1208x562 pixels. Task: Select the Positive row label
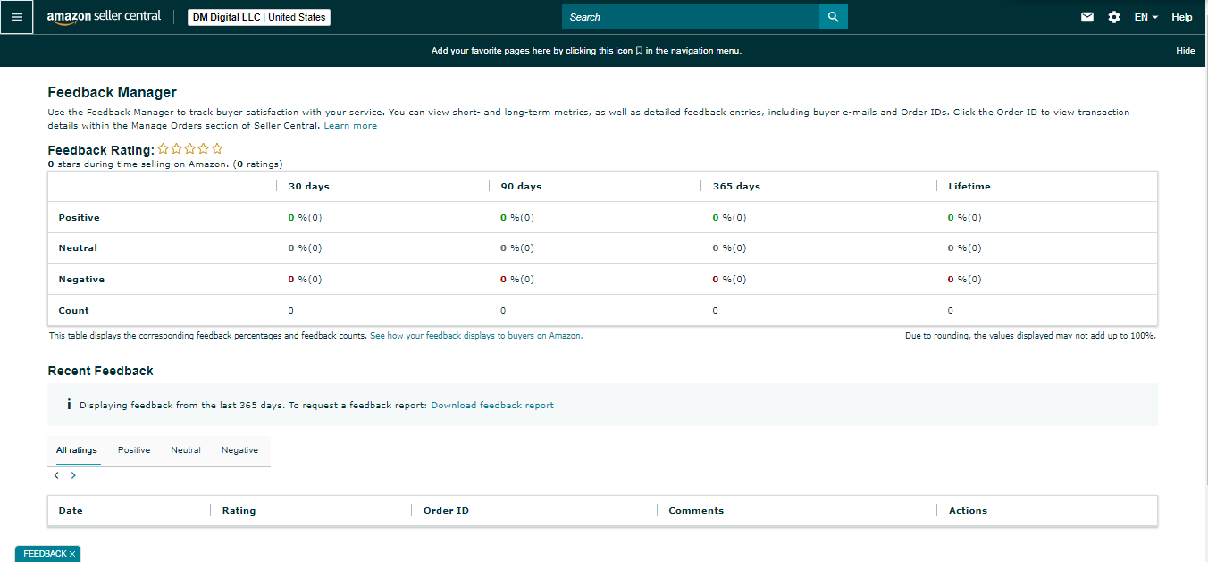[79, 218]
